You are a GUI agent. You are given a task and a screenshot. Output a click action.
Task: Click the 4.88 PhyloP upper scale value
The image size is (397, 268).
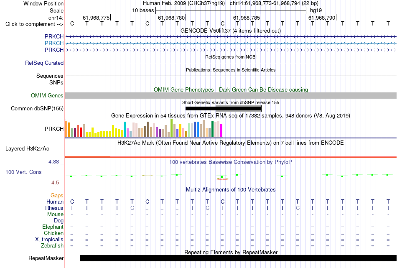tap(53, 162)
